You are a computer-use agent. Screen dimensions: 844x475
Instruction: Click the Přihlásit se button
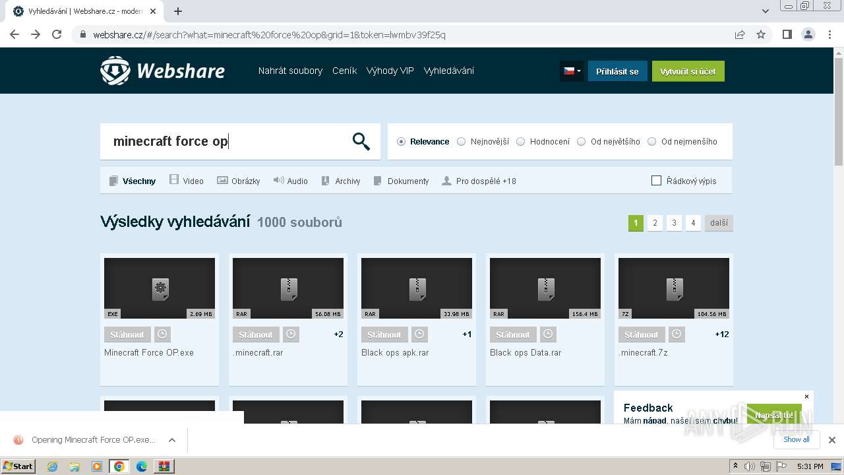point(617,71)
